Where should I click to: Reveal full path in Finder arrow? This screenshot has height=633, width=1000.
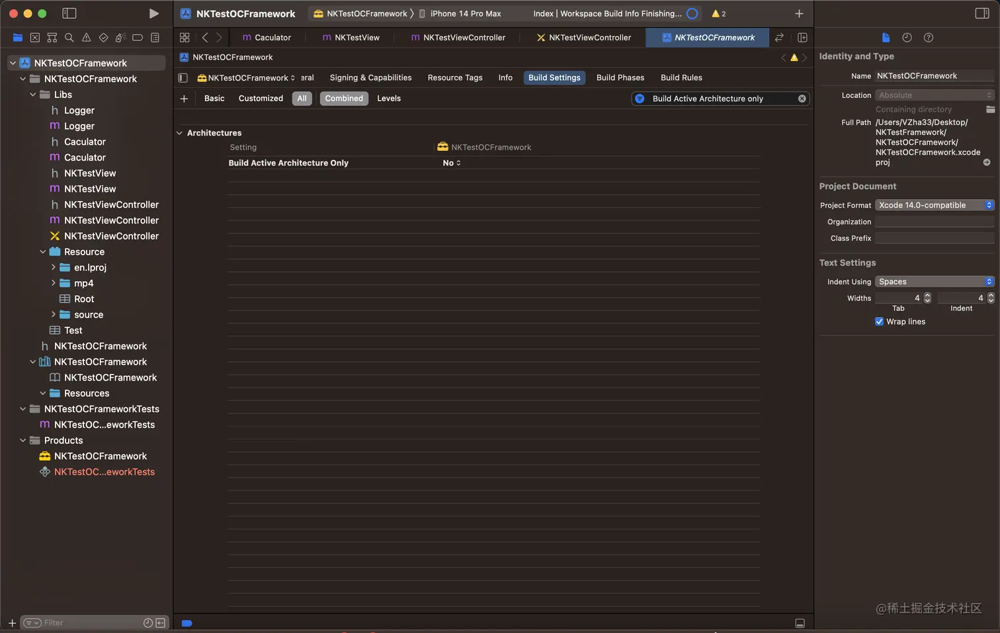click(x=987, y=162)
